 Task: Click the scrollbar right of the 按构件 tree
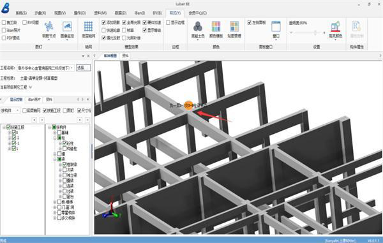coord(92,151)
